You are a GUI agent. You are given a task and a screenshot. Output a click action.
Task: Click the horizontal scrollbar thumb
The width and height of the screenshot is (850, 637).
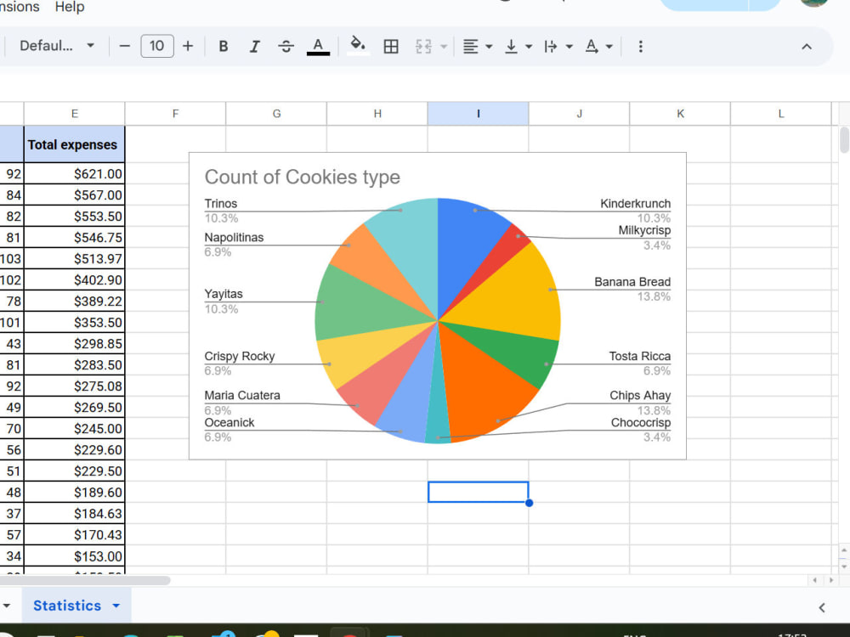click(x=85, y=581)
